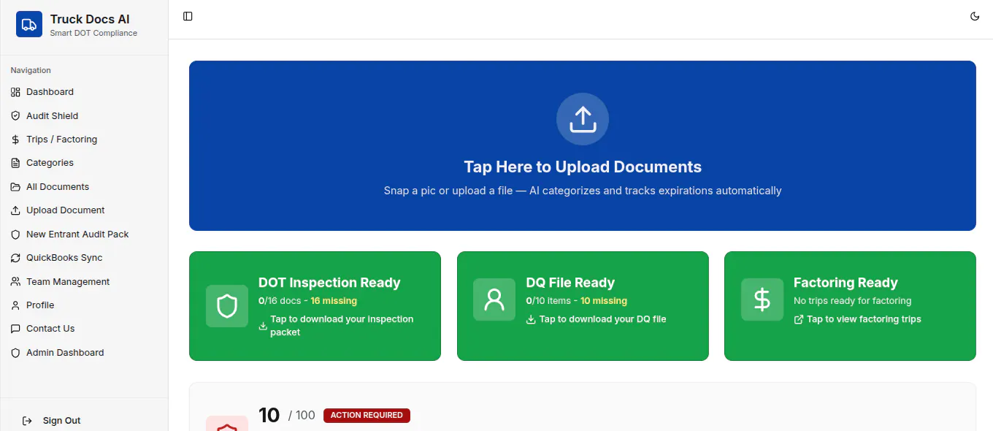Click the 'Smart DOT Compliance' subtitle

[x=93, y=33]
